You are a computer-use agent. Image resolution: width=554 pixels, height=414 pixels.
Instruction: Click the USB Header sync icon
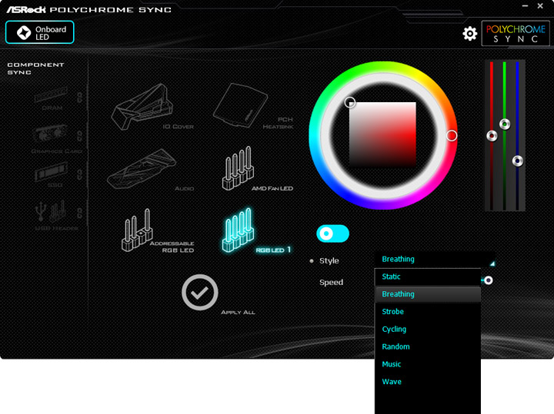(51, 211)
